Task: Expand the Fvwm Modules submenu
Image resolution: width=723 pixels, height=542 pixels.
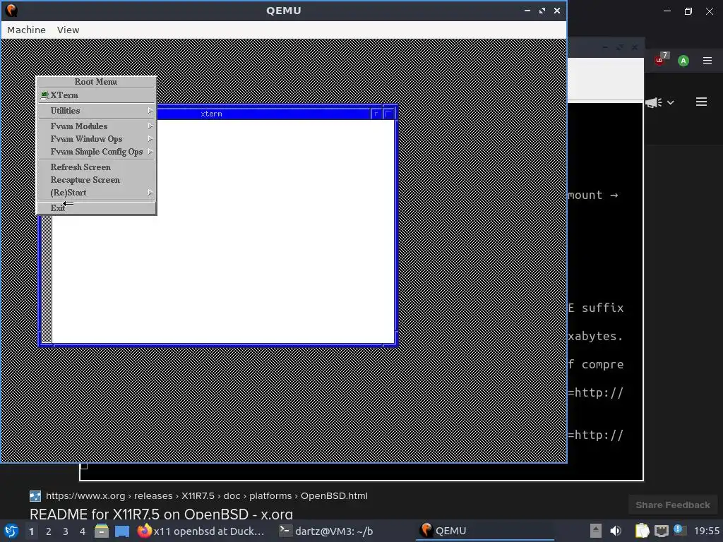Action: [x=96, y=126]
